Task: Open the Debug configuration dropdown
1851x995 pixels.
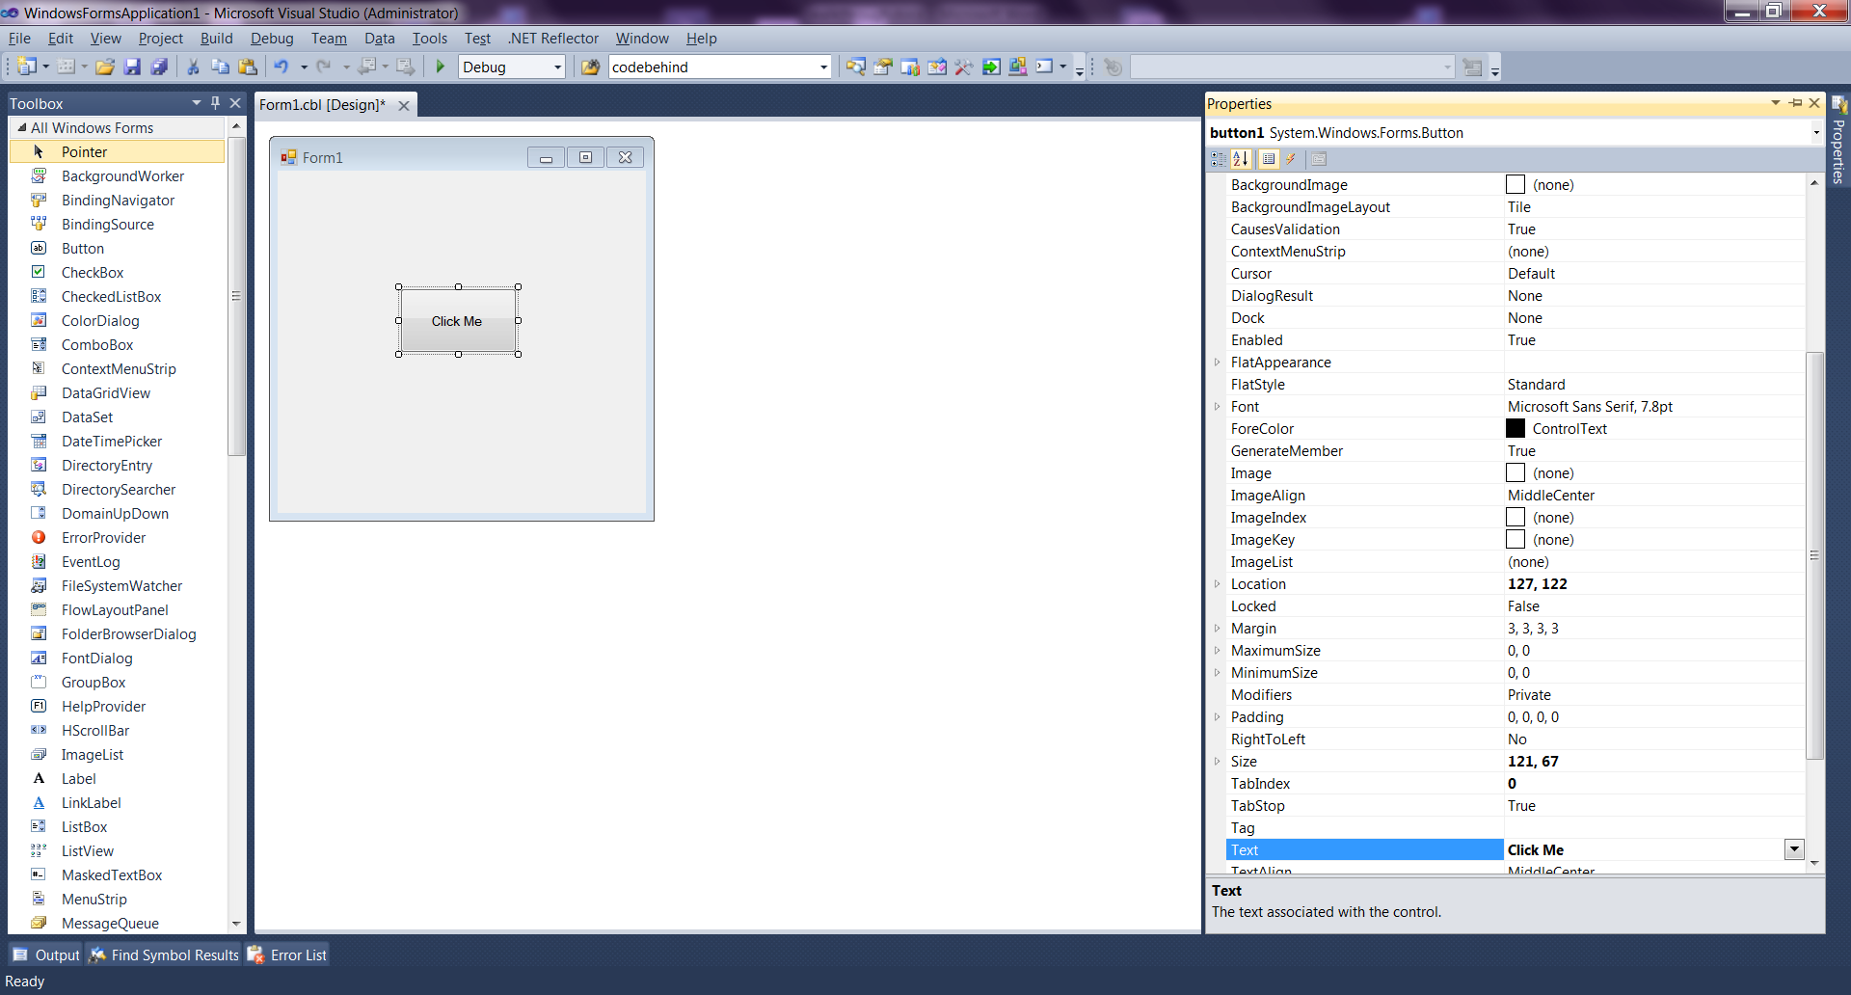Action: 557,67
